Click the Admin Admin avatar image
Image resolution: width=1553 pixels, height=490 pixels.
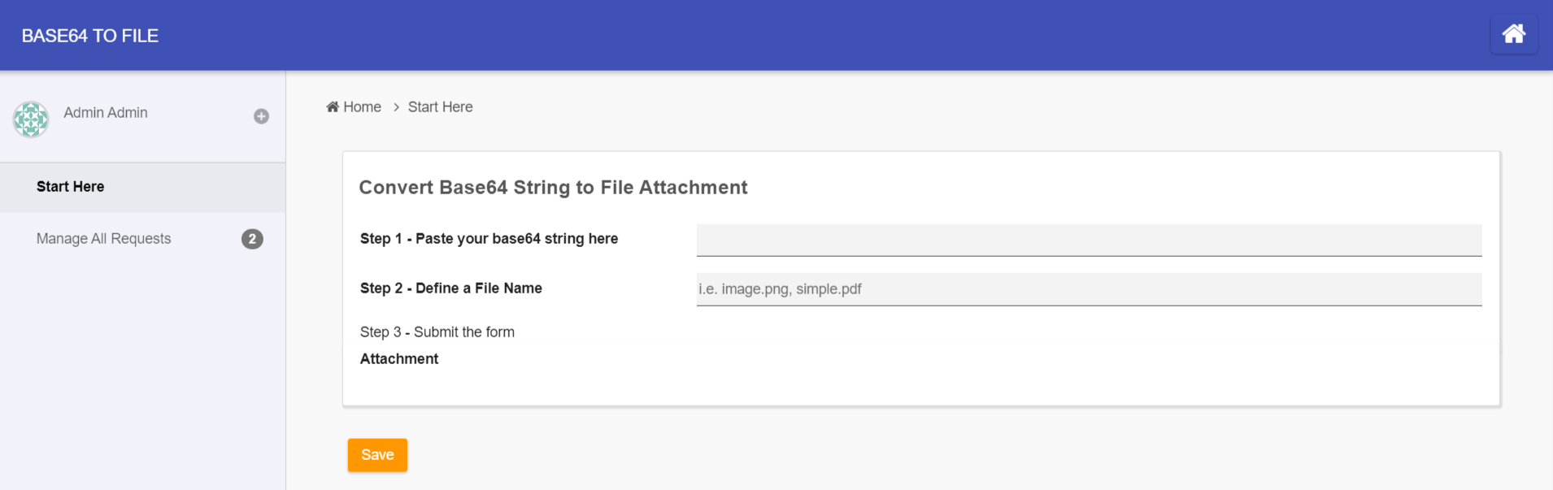pos(31,119)
